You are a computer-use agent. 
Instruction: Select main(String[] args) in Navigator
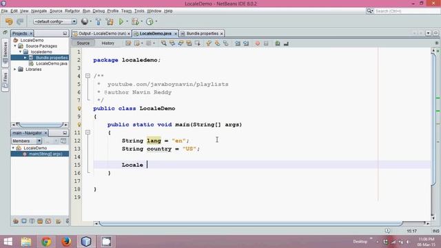coord(45,154)
